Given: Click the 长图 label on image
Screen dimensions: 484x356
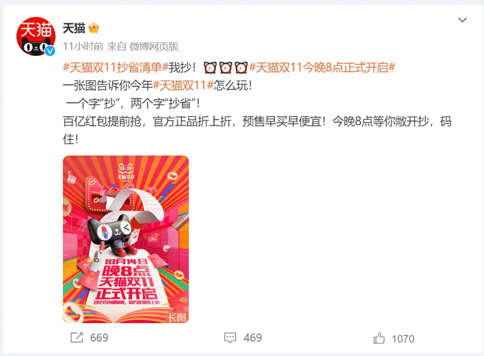Looking at the screenshot, I should (x=177, y=317).
